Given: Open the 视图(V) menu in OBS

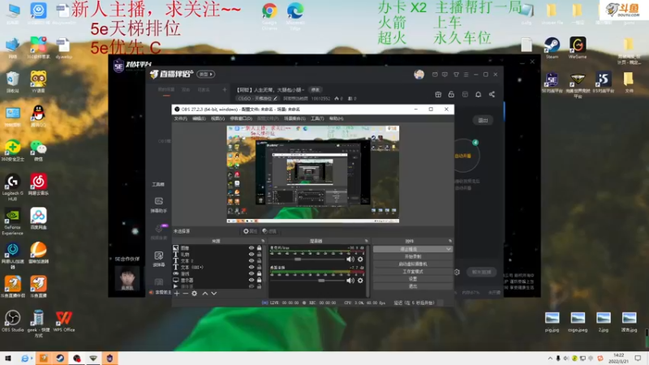Looking at the screenshot, I should (217, 118).
